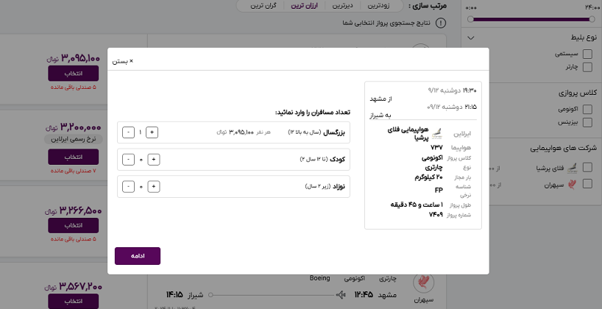
Task: Adjust the left handle of time slider
Action: 471,19
